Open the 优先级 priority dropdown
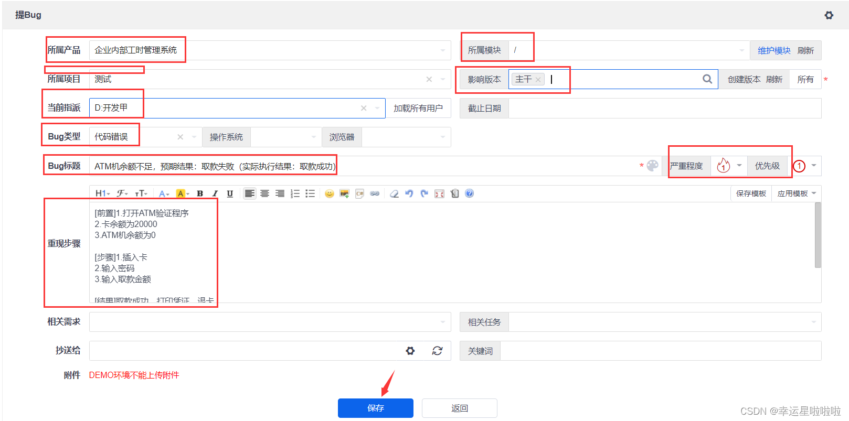This screenshot has height=421, width=849. click(804, 166)
